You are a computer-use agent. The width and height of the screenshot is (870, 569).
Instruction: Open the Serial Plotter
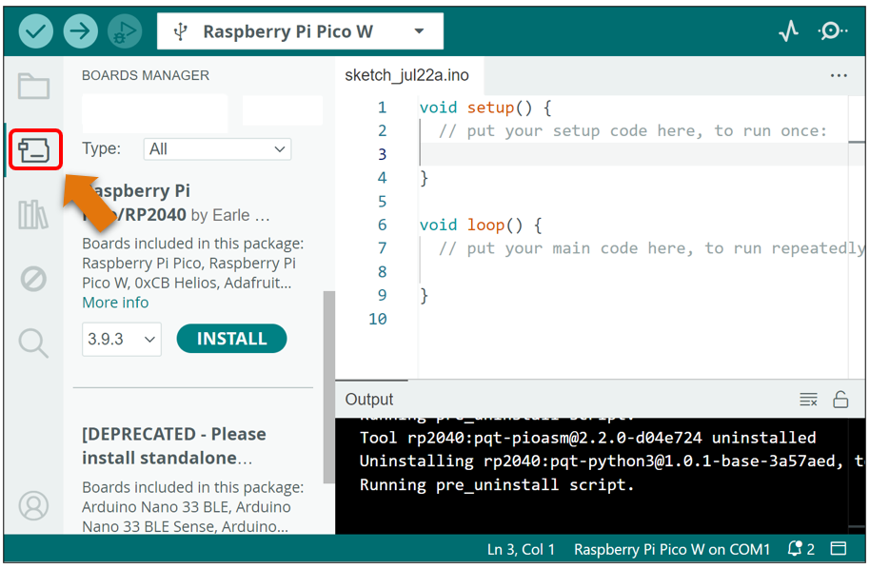(x=788, y=31)
